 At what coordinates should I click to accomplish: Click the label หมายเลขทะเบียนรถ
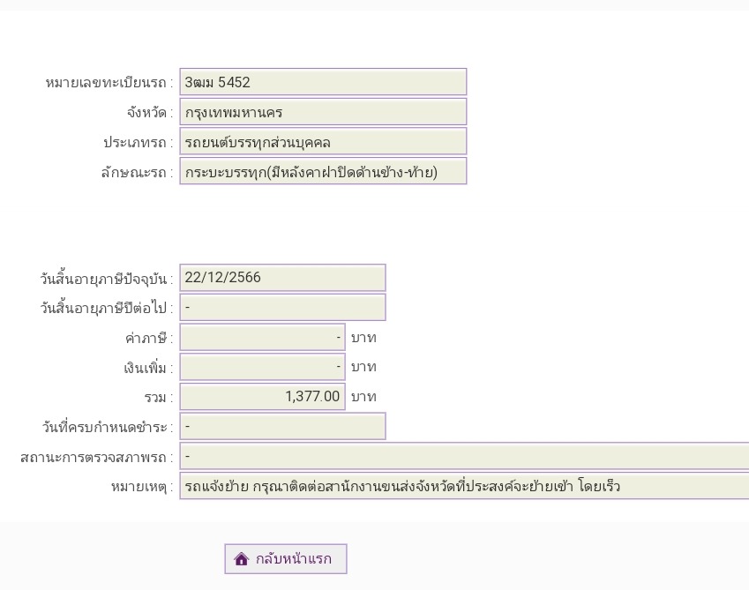coord(109,83)
